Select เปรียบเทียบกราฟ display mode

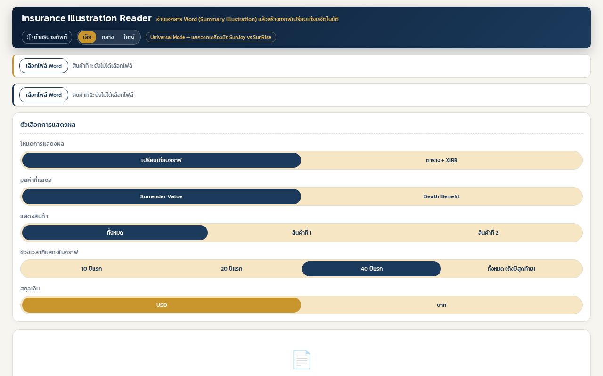tap(162, 160)
